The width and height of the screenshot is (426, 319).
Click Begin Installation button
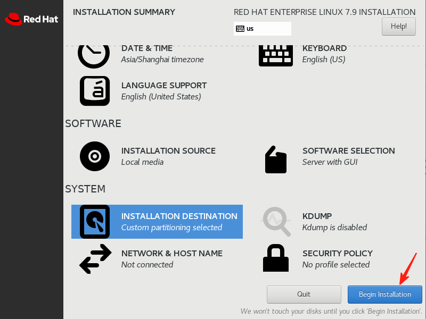point(384,295)
